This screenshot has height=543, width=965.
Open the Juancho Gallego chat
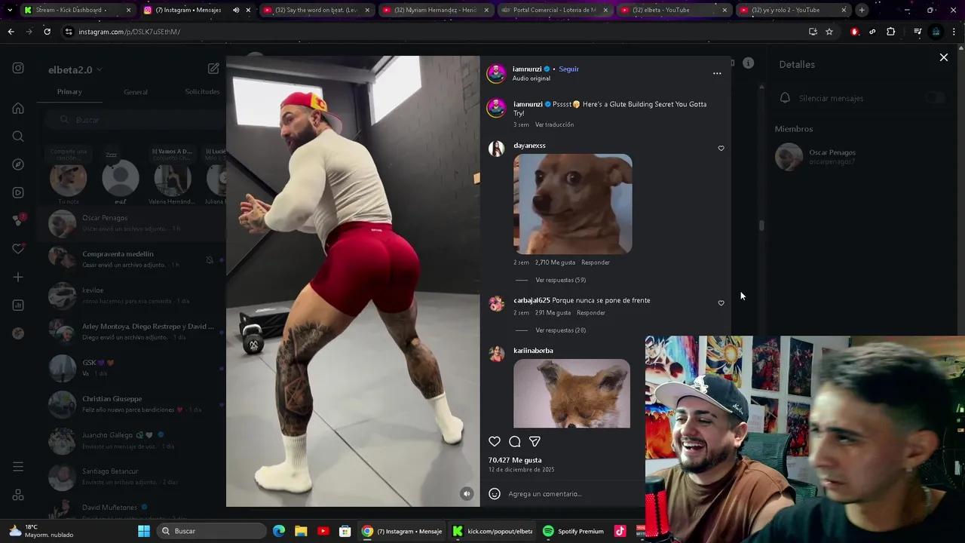tap(132, 440)
